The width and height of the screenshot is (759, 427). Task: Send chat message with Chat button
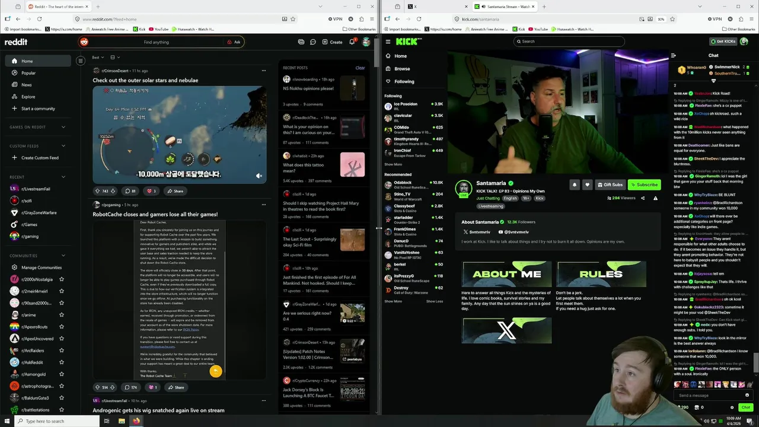click(746, 407)
